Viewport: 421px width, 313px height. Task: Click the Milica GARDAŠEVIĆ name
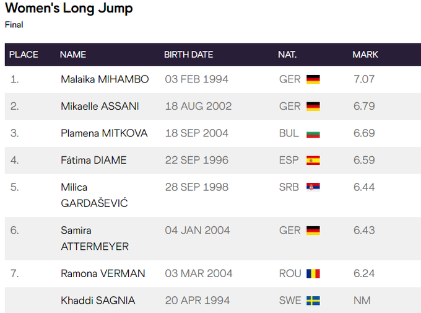coord(94,195)
